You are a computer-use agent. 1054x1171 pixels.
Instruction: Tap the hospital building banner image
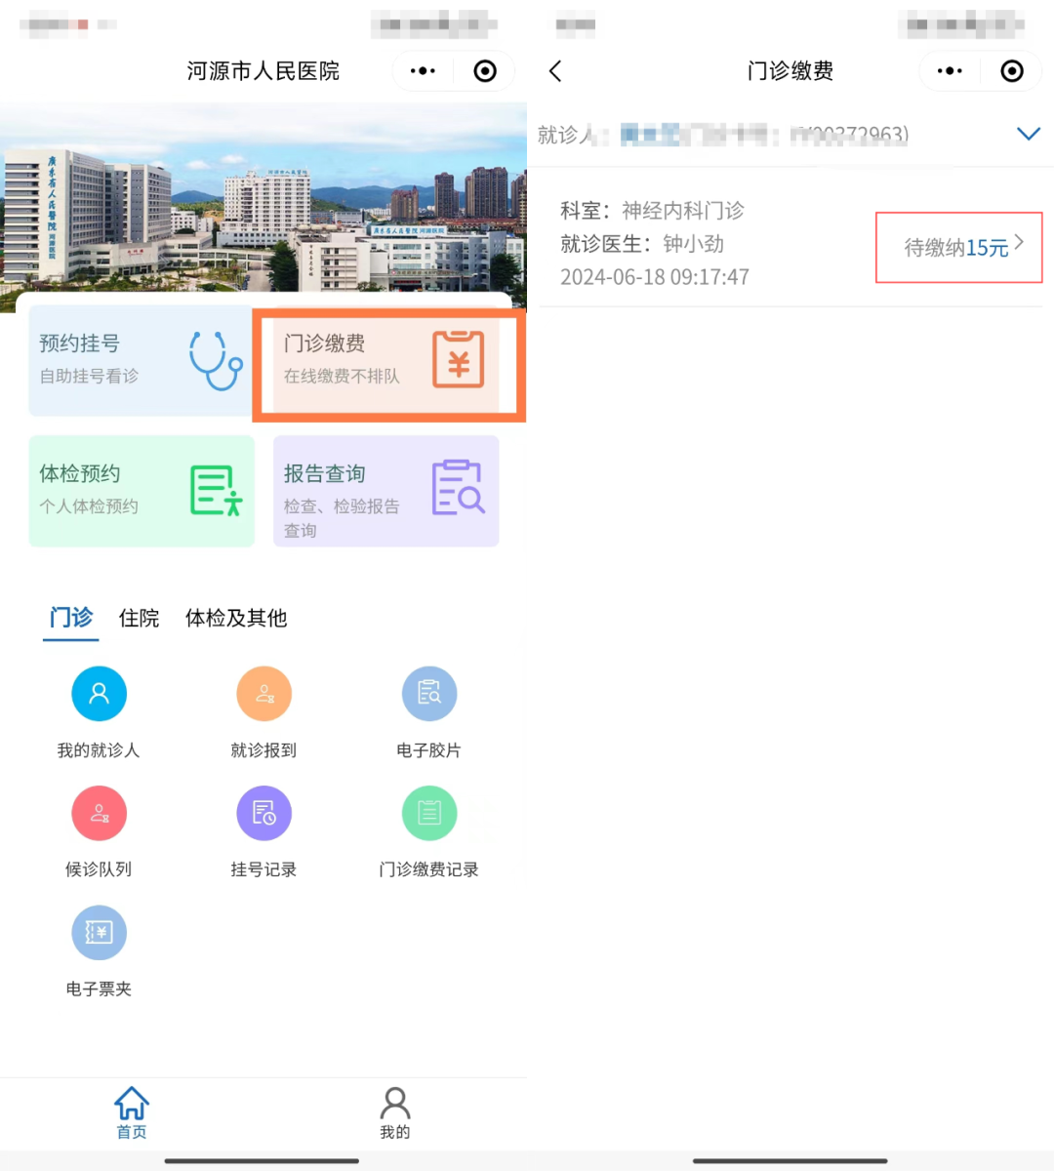(263, 198)
